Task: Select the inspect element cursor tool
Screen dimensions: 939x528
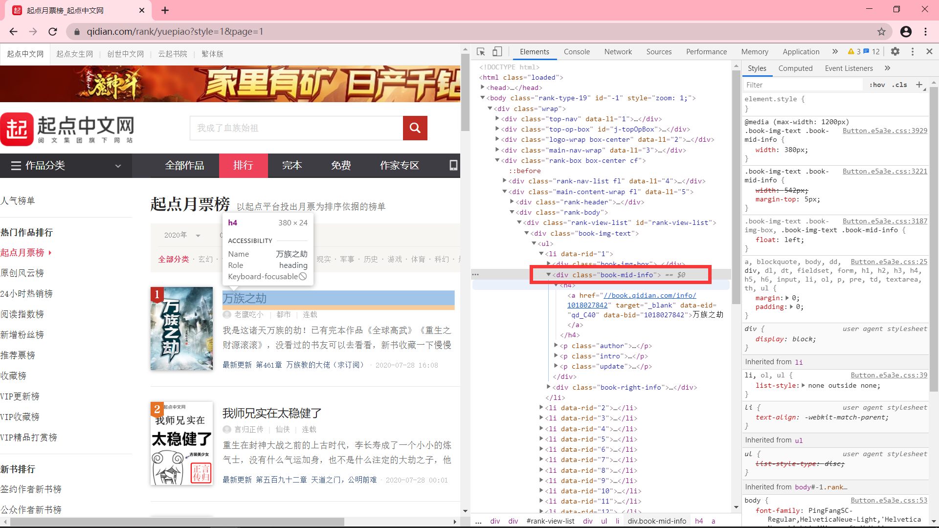Action: pos(481,51)
